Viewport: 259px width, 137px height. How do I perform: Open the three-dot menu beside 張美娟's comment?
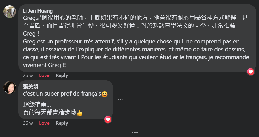pyautogui.click(x=120, y=100)
